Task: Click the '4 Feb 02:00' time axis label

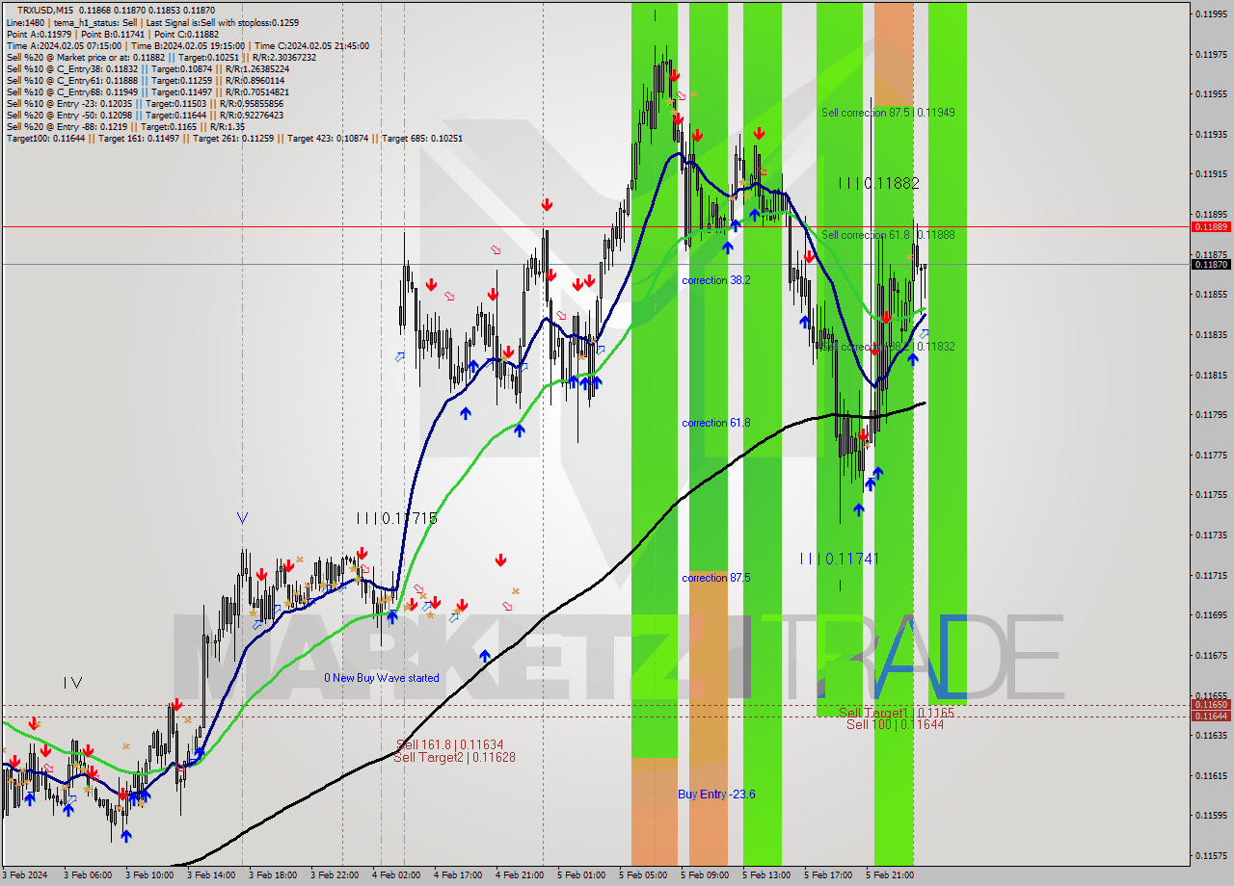Action: click(x=396, y=875)
